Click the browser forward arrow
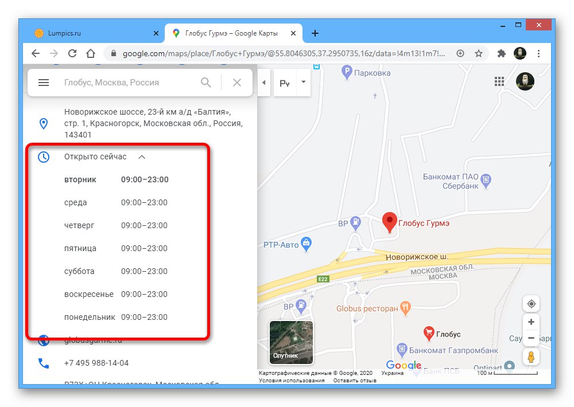 point(54,54)
